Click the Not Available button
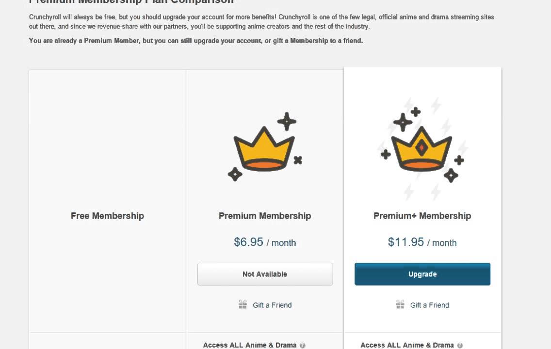 point(265,274)
